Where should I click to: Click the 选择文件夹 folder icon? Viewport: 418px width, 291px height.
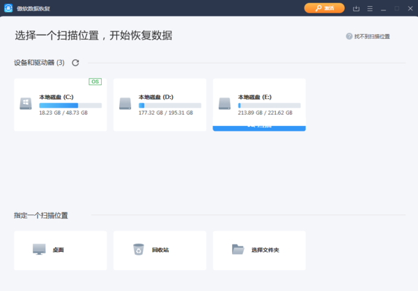(x=238, y=249)
